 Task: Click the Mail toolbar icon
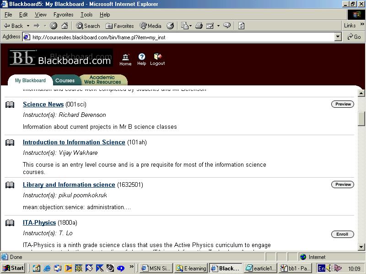[x=185, y=26]
